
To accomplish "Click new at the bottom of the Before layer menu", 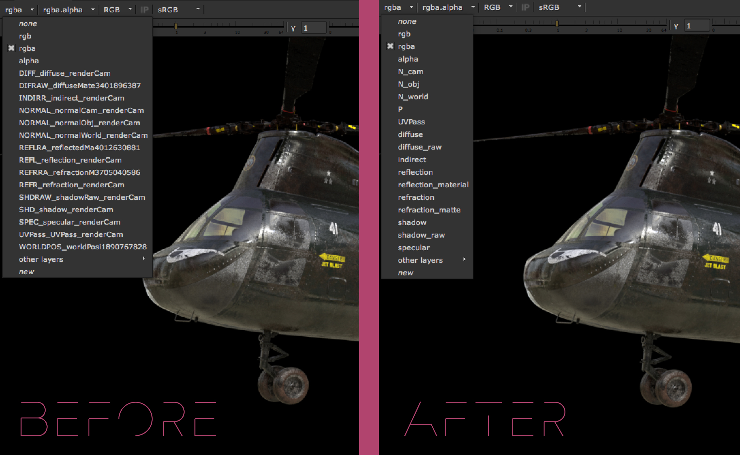I will coord(26,272).
